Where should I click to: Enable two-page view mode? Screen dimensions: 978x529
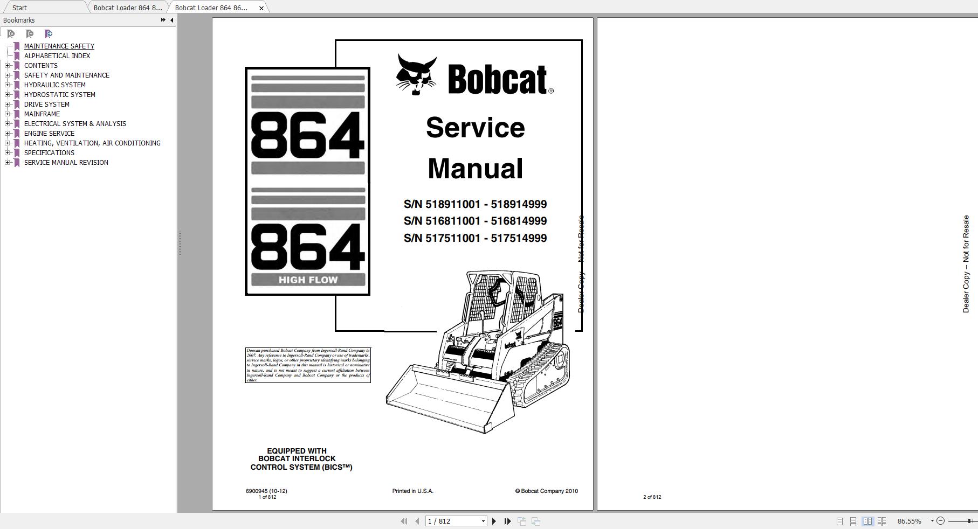point(868,521)
